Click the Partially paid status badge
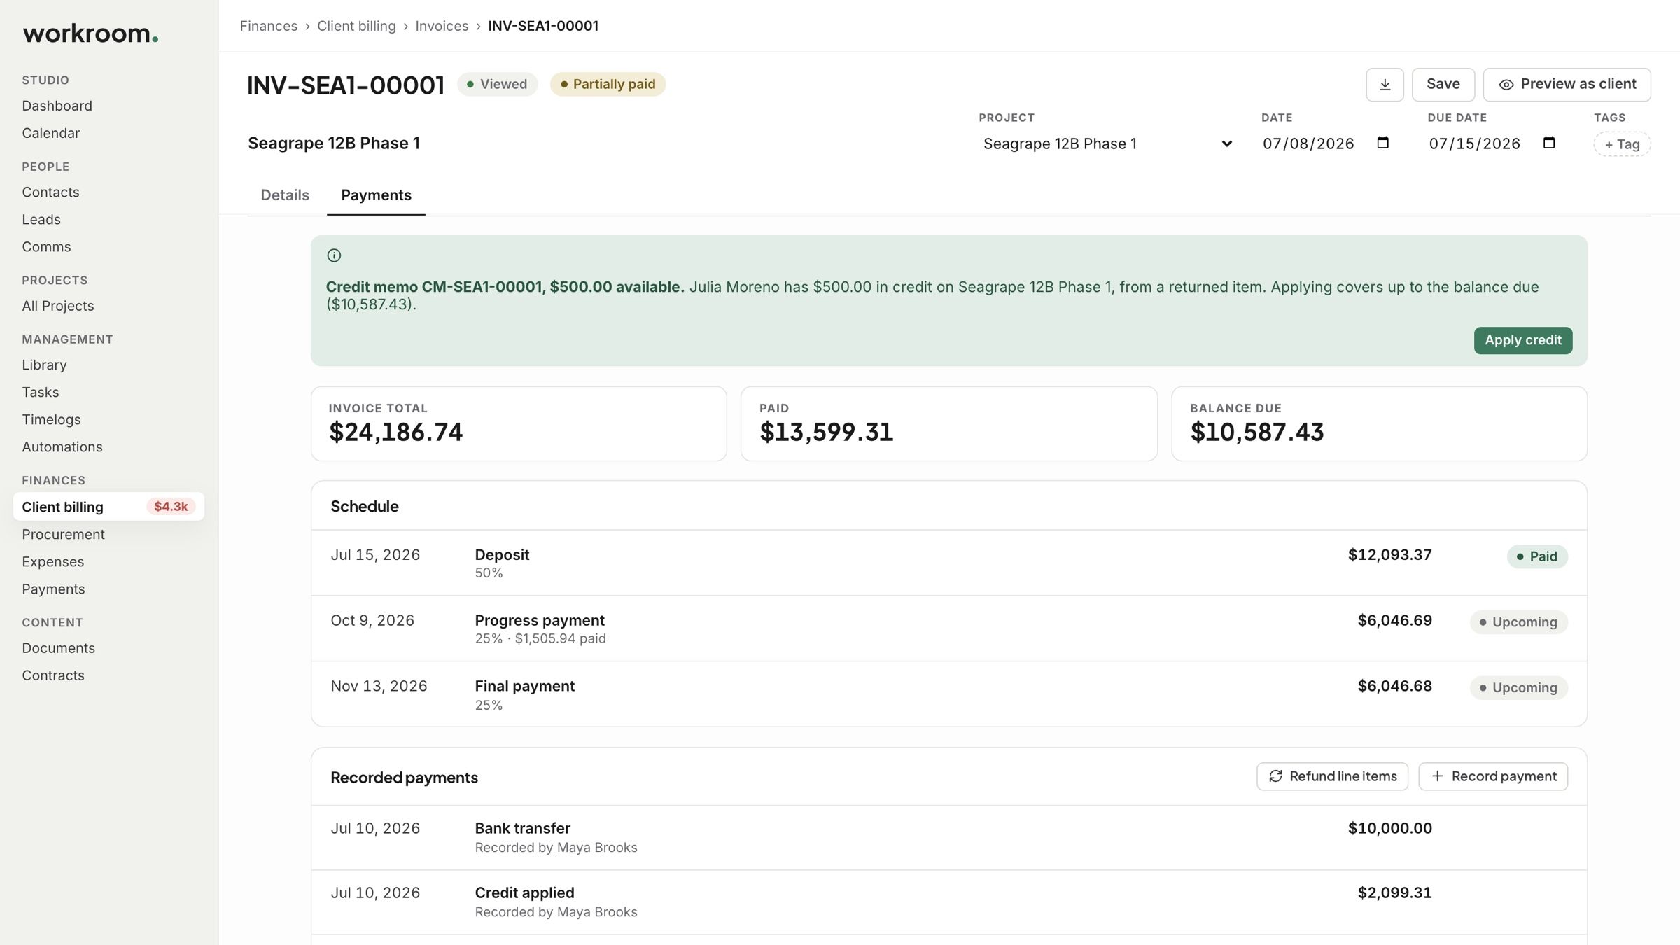Screen dimensions: 1680x945 click(x=608, y=84)
